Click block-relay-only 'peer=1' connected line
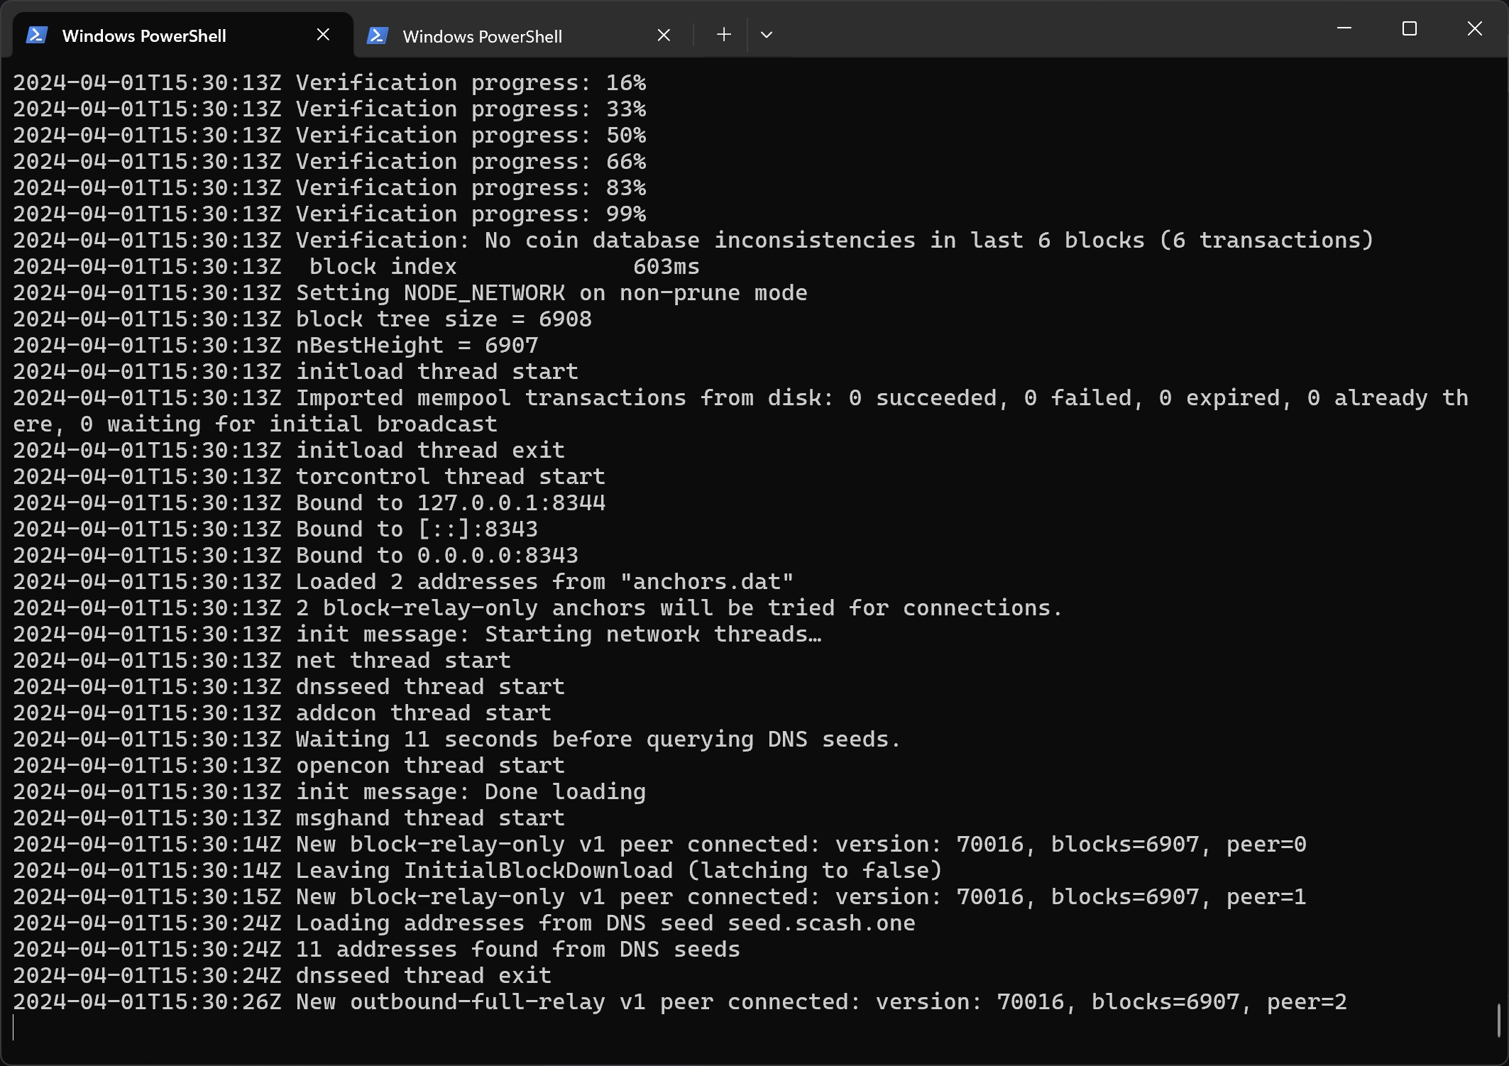Screen dimensions: 1509x1066 [x=659, y=897]
